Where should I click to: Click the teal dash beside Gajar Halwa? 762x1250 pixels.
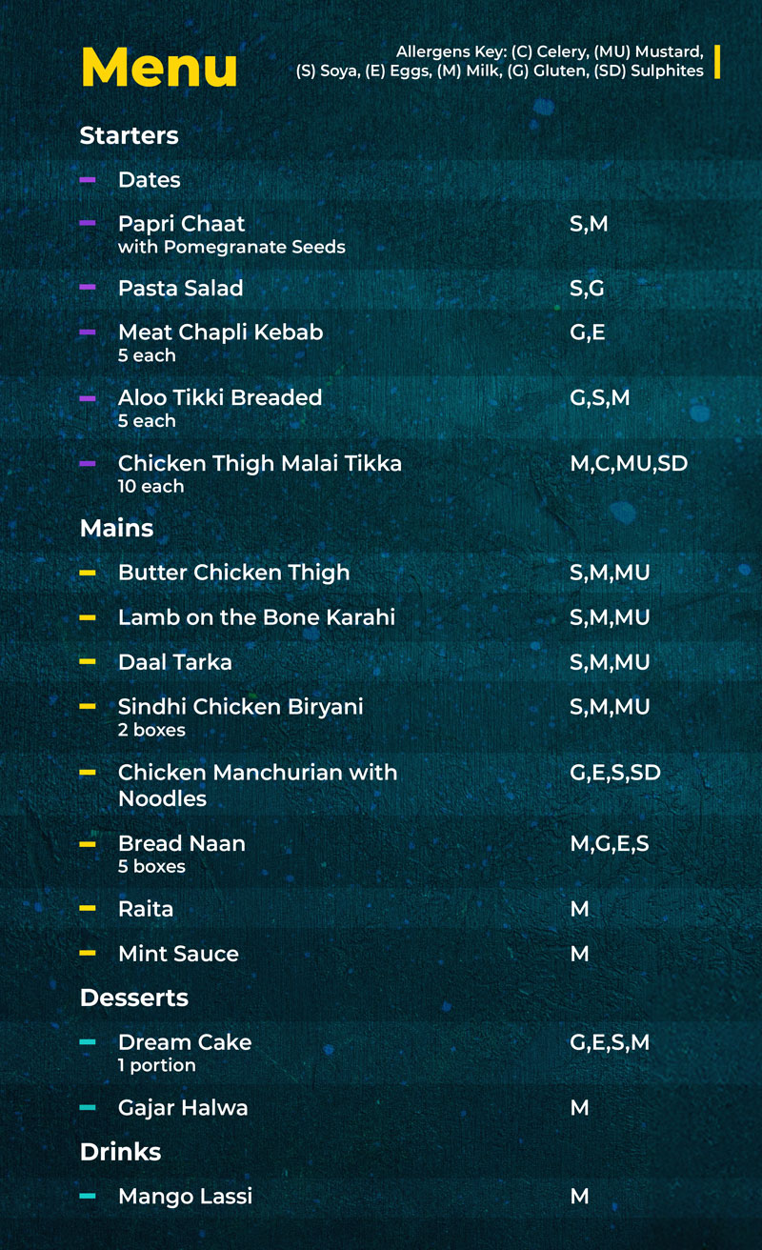[x=88, y=1107]
